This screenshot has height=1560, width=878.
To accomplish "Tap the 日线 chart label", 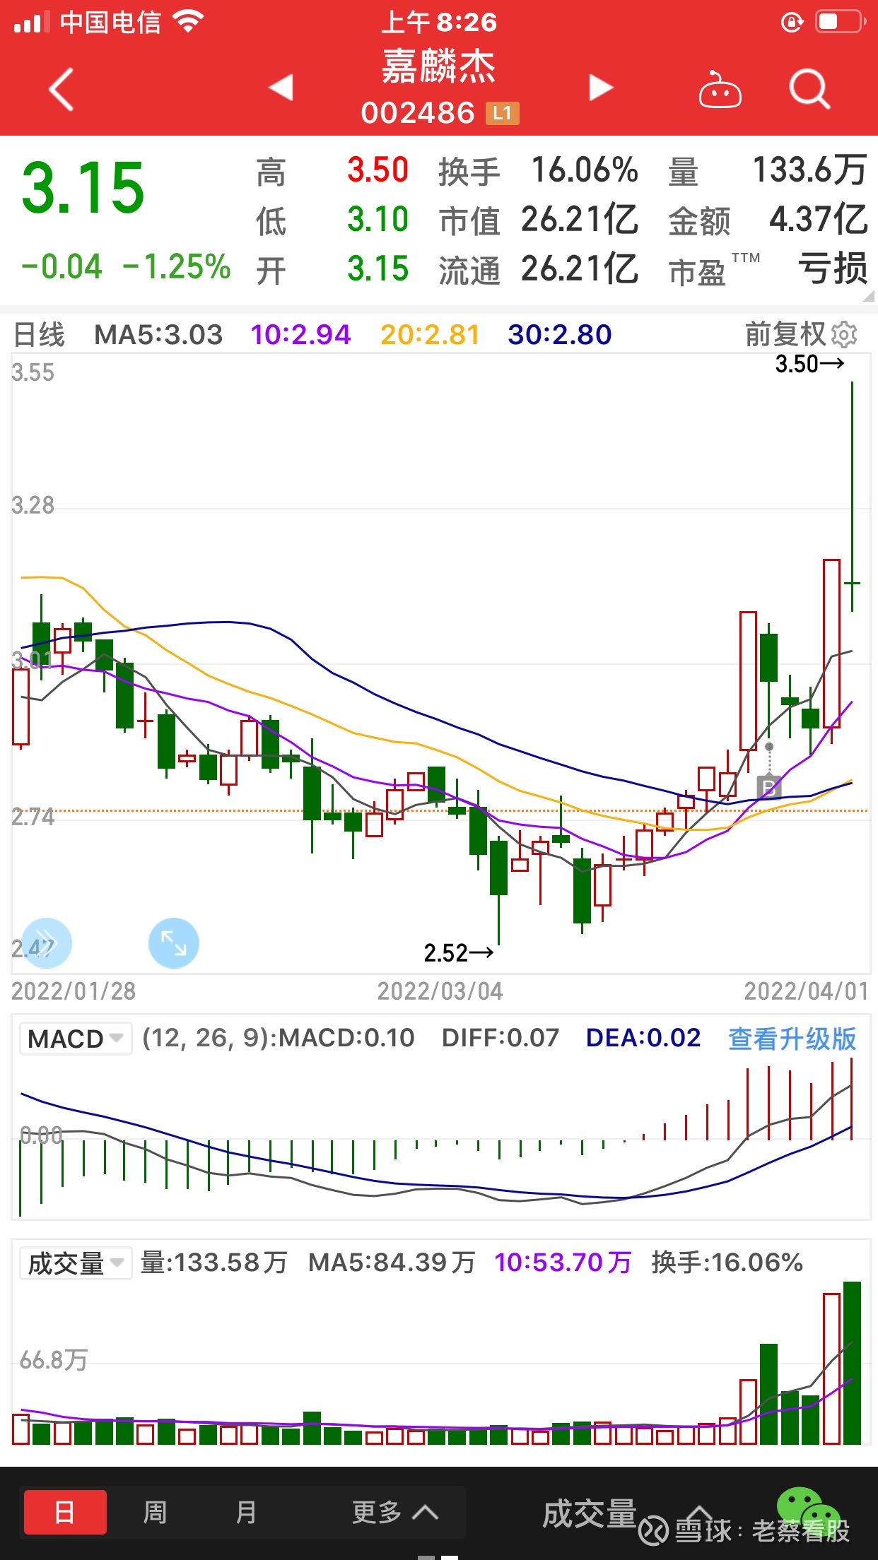I will (x=39, y=334).
